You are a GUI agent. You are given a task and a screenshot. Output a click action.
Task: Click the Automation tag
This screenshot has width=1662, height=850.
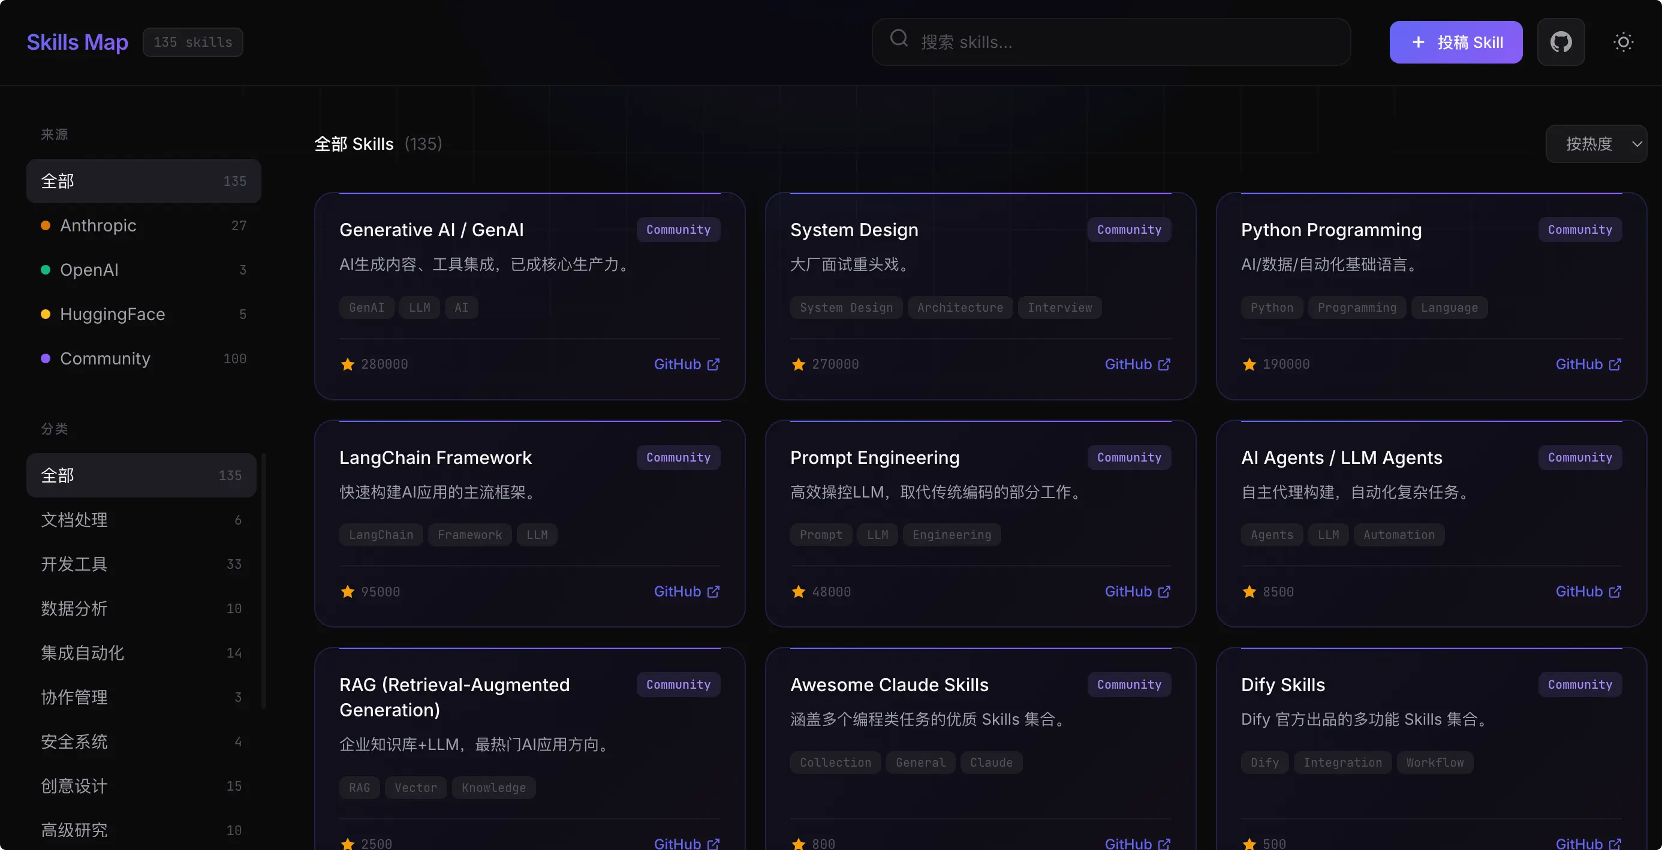coord(1399,535)
